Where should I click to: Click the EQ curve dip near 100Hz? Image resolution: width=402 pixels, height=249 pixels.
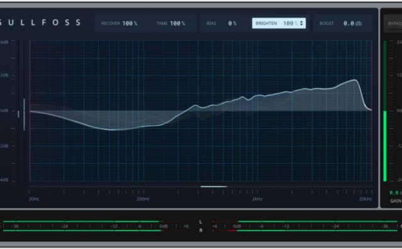tap(112, 130)
